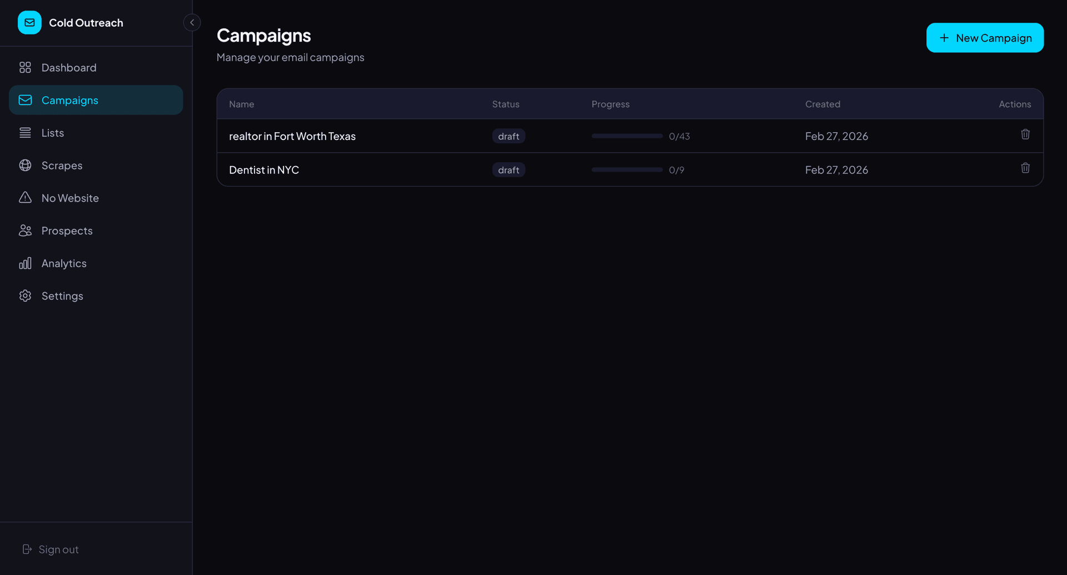Screen dimensions: 1067x575
Task: Click the Name column header
Action: (x=242, y=104)
